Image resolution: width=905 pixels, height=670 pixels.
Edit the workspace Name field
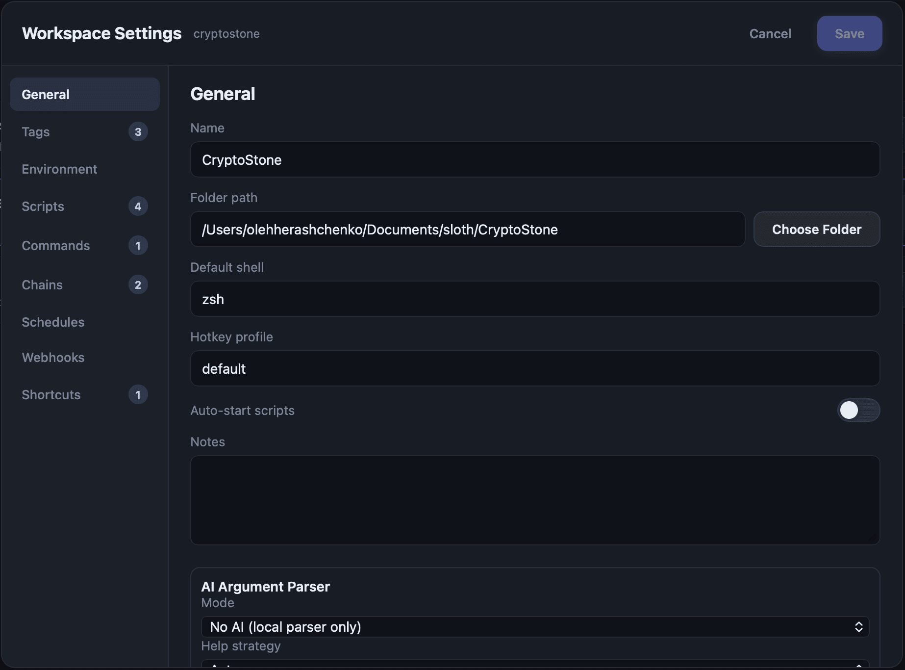coord(534,159)
